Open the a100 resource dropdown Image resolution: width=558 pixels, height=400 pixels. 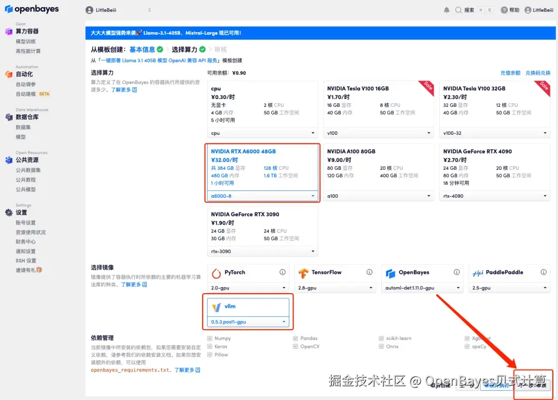click(x=379, y=196)
